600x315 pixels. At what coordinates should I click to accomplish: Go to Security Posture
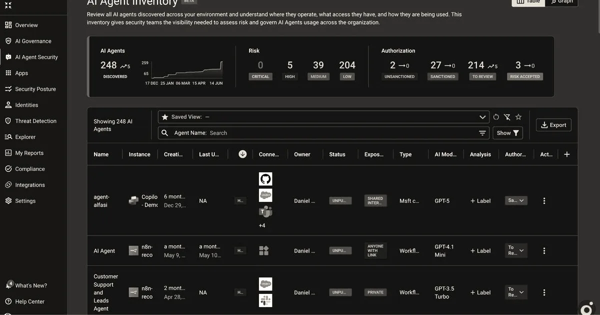pos(35,89)
